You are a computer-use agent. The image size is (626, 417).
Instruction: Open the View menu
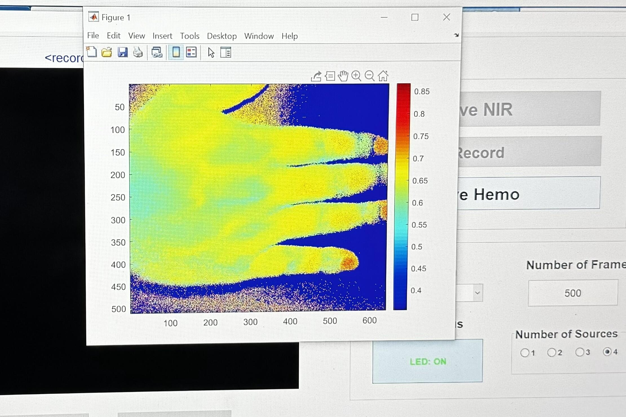pyautogui.click(x=137, y=36)
